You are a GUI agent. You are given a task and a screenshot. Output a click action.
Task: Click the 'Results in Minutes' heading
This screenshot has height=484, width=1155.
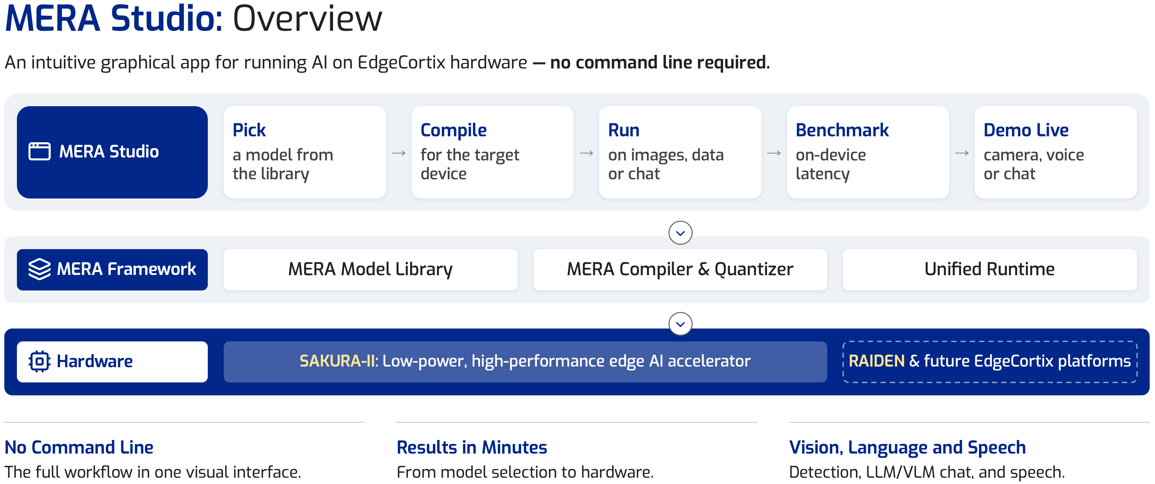pyautogui.click(x=472, y=447)
